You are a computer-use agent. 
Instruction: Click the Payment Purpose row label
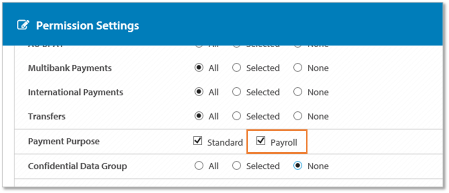coord(64,141)
